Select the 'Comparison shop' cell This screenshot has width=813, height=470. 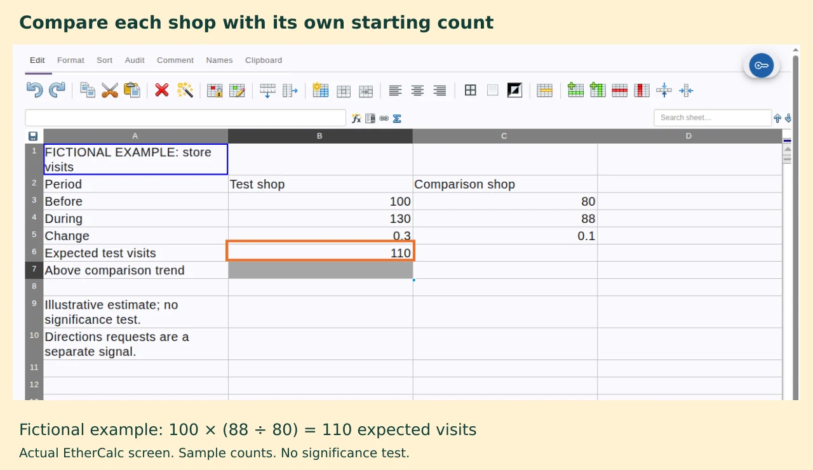pyautogui.click(x=505, y=184)
